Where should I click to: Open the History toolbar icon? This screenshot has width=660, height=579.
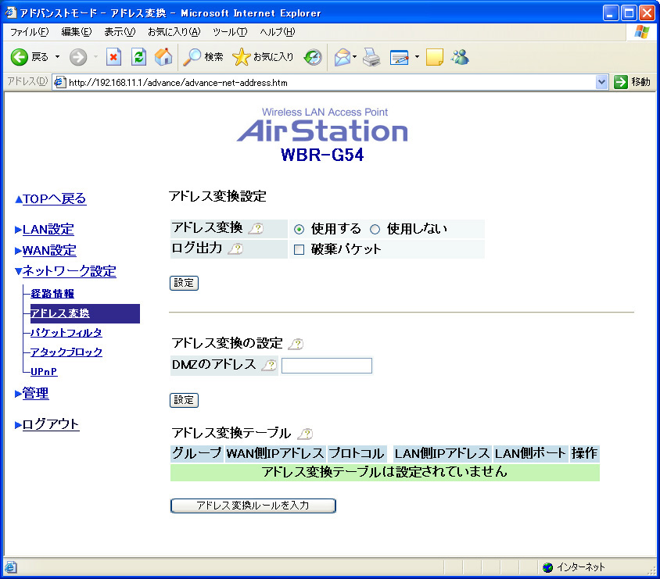pyautogui.click(x=313, y=57)
